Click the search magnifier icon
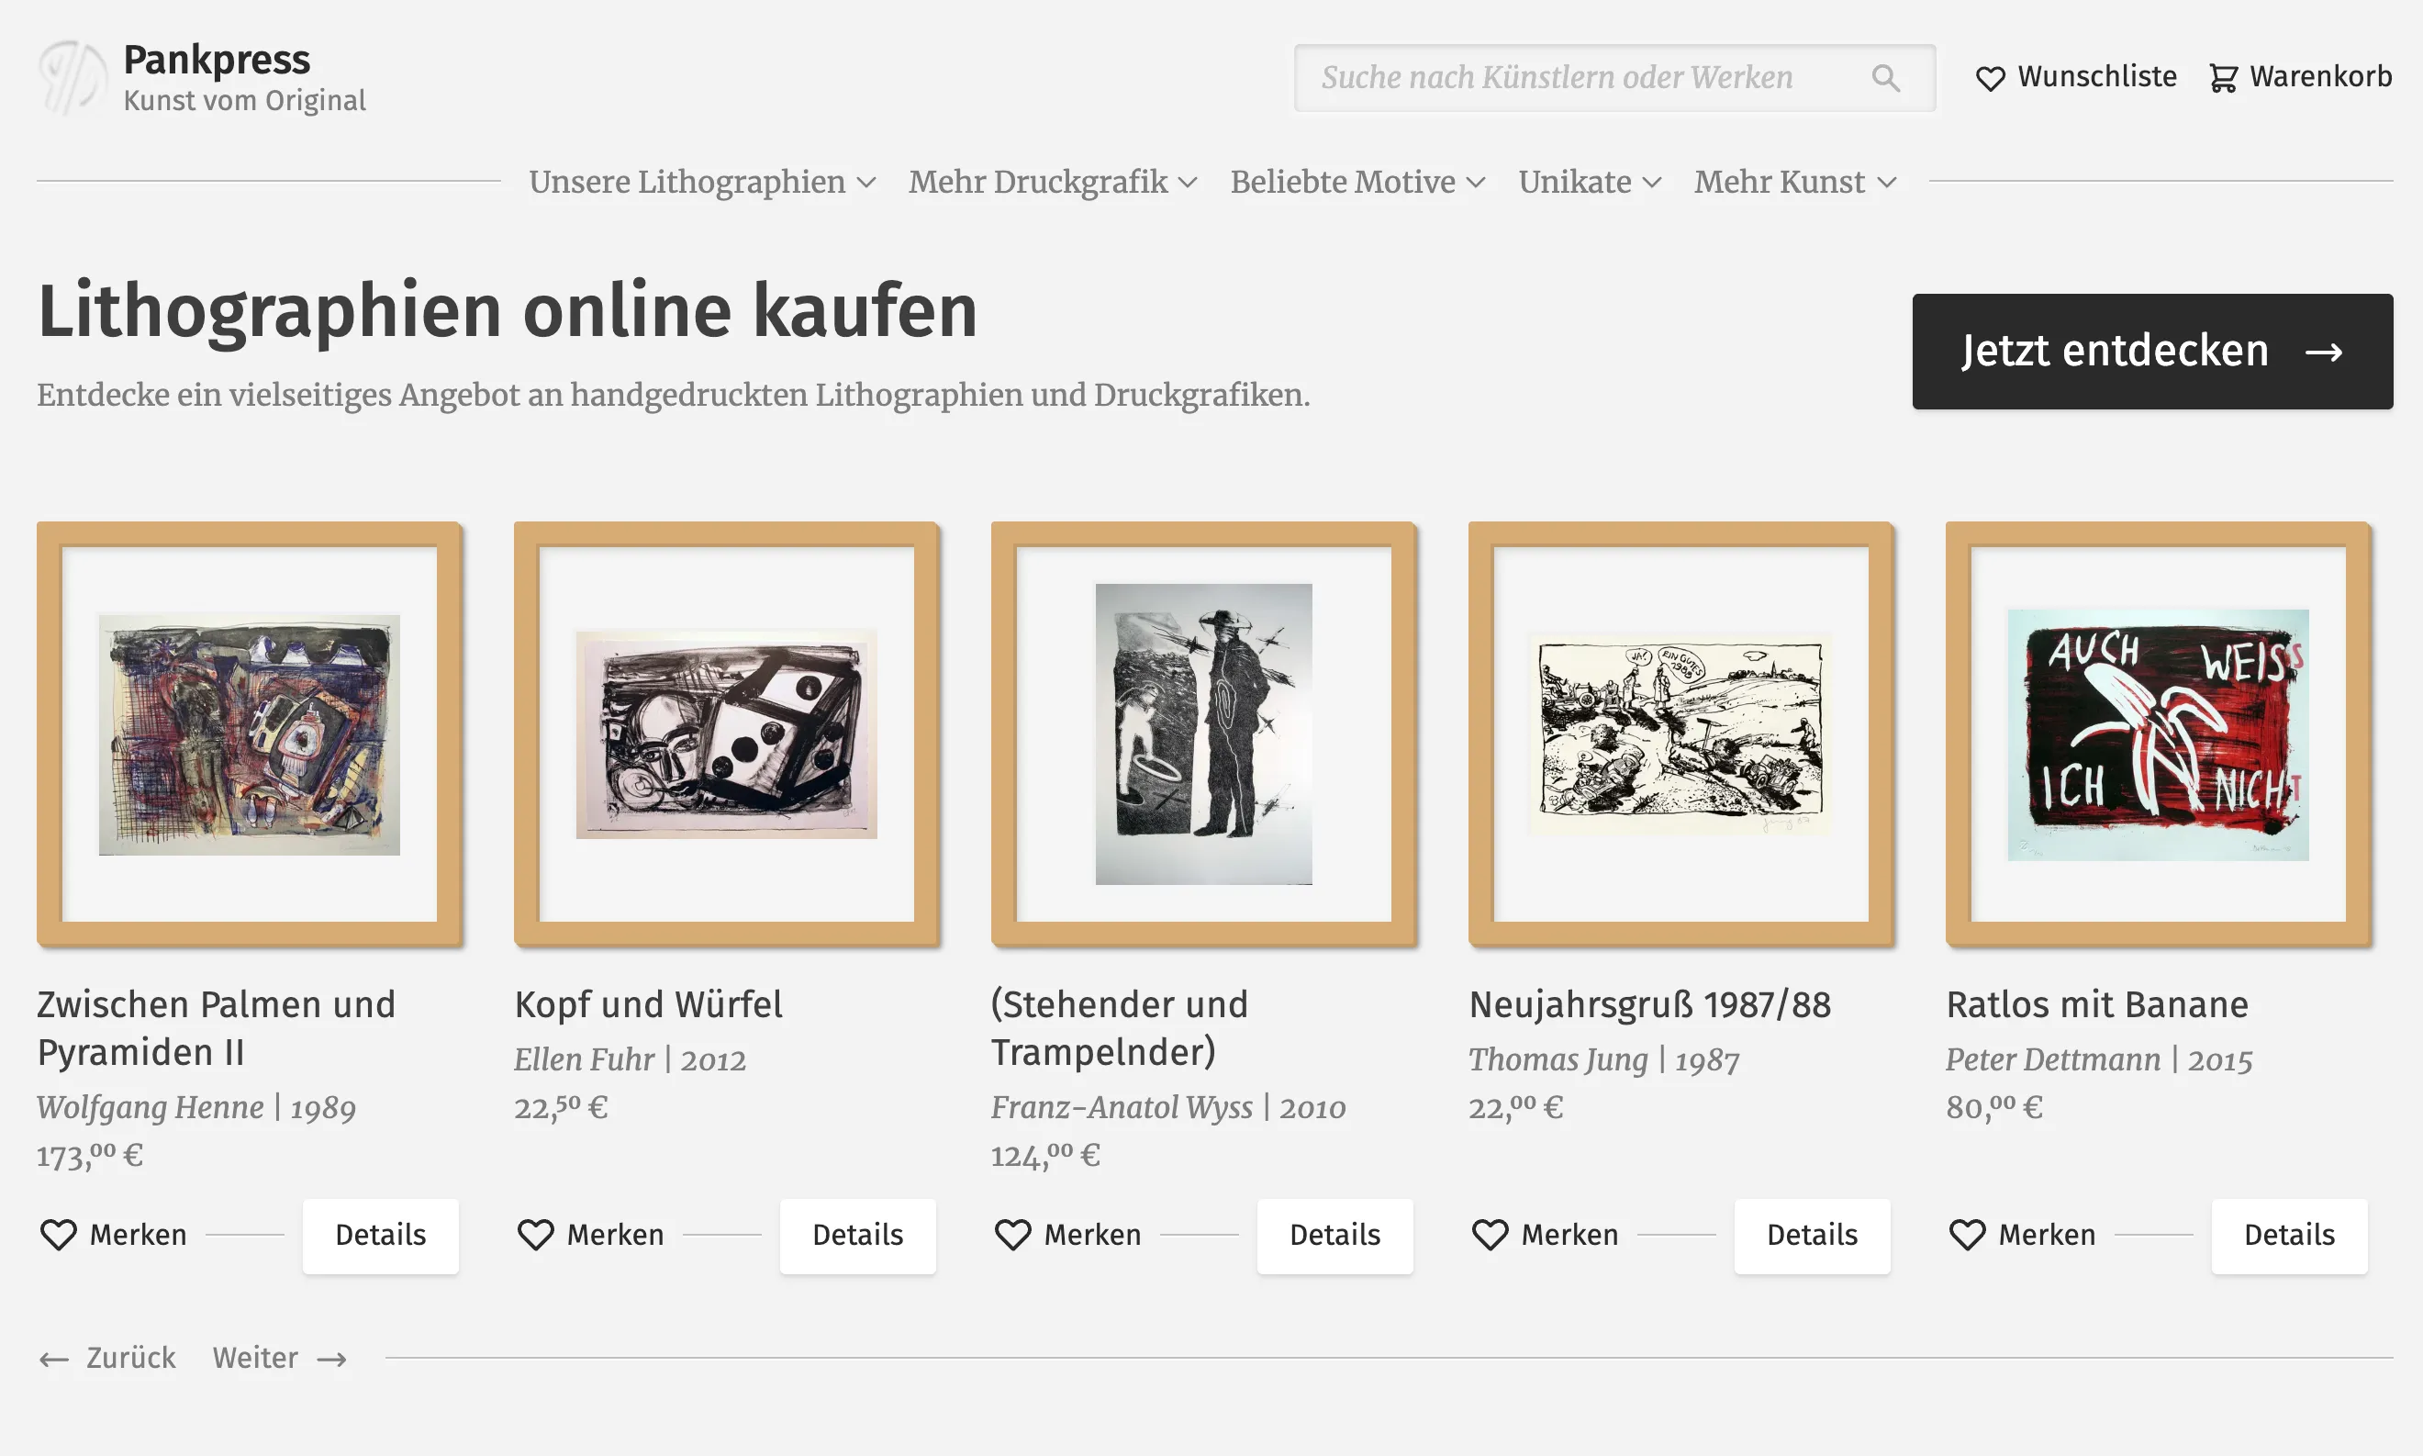This screenshot has width=2423, height=1456. click(x=1884, y=77)
